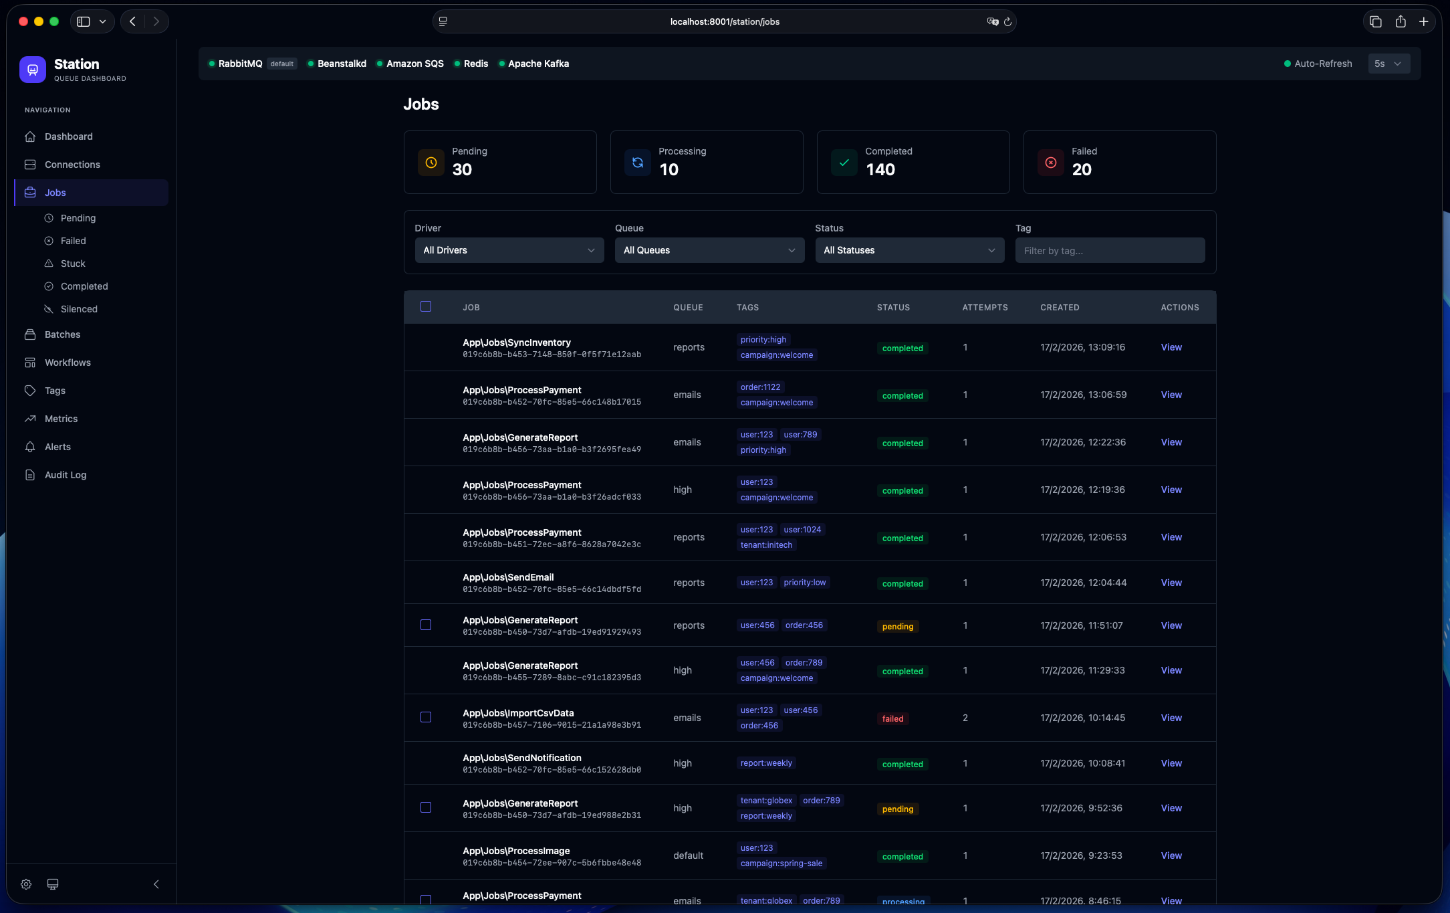1450x913 pixels.
Task: Open Workflows in the navigation
Action: point(68,363)
